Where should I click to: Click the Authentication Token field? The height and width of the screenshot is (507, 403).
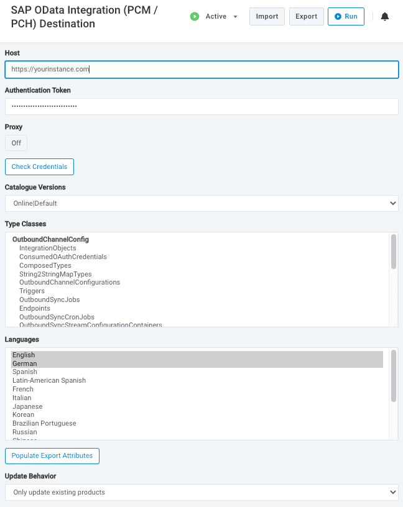point(201,106)
